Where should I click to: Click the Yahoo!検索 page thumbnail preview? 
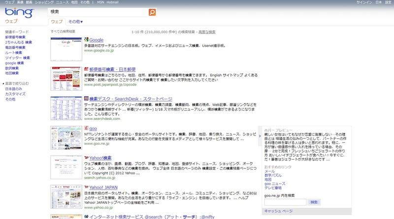66,167
